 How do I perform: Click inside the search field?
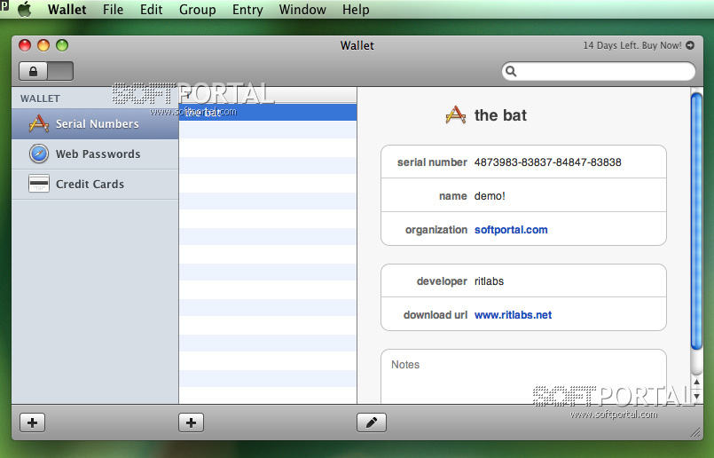click(x=599, y=72)
